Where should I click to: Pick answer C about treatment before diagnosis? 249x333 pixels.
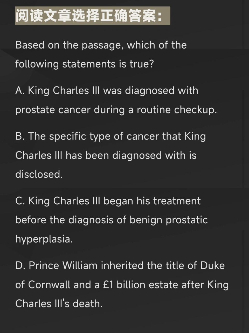point(112,220)
